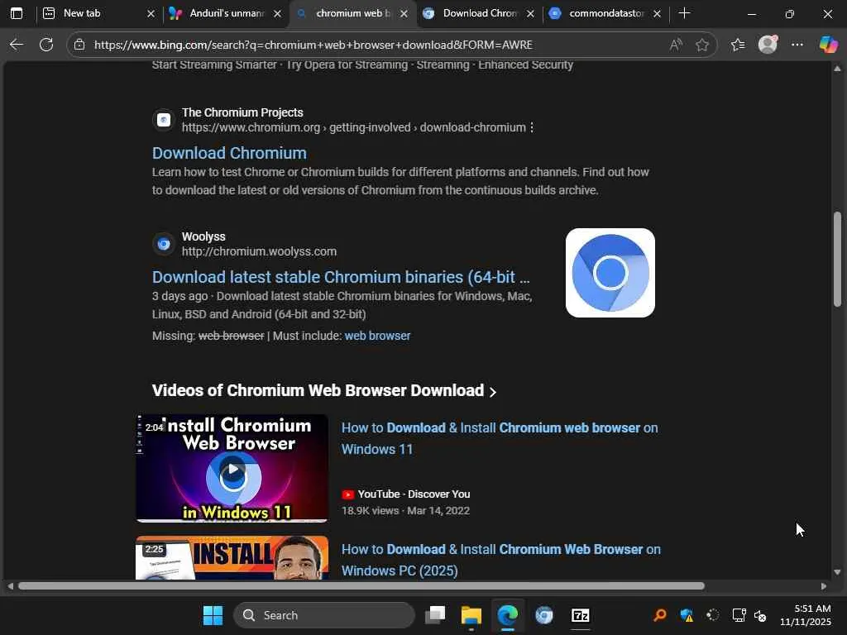Open the Copilot sidebar icon

pos(827,45)
